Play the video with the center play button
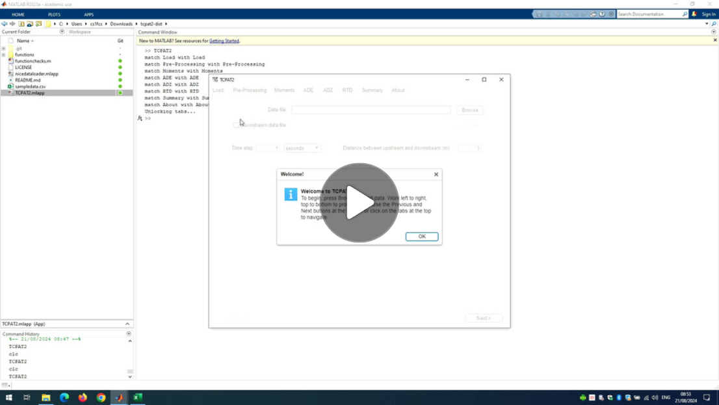This screenshot has height=405, width=719. (x=359, y=202)
